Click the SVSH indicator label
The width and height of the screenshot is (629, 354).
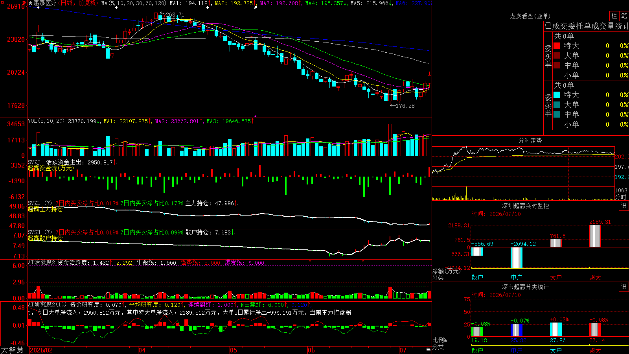[x=34, y=232]
